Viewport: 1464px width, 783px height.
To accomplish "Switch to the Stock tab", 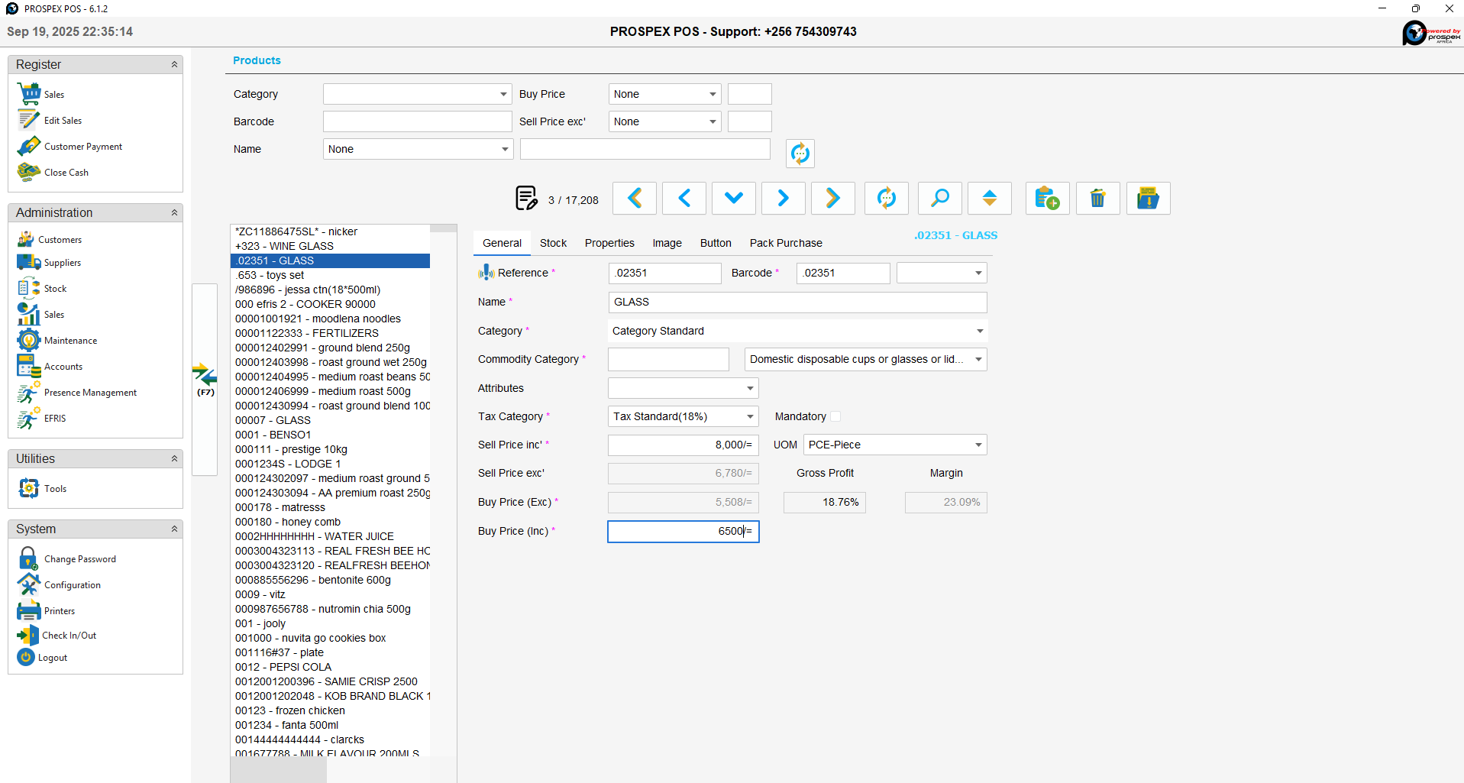I will (553, 242).
